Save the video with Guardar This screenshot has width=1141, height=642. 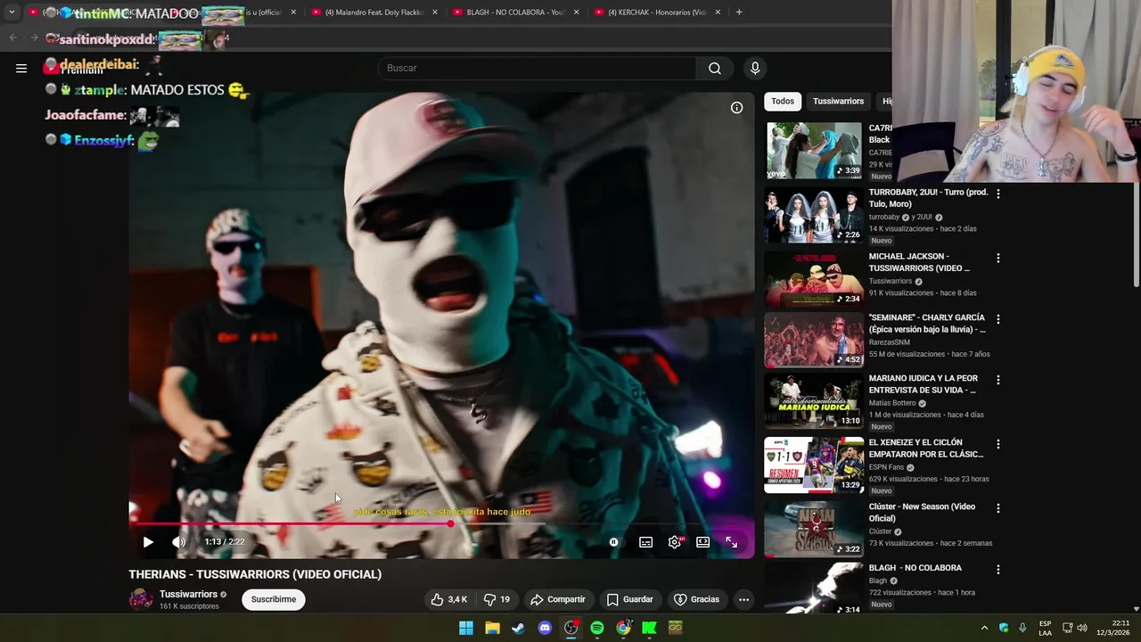coord(630,599)
